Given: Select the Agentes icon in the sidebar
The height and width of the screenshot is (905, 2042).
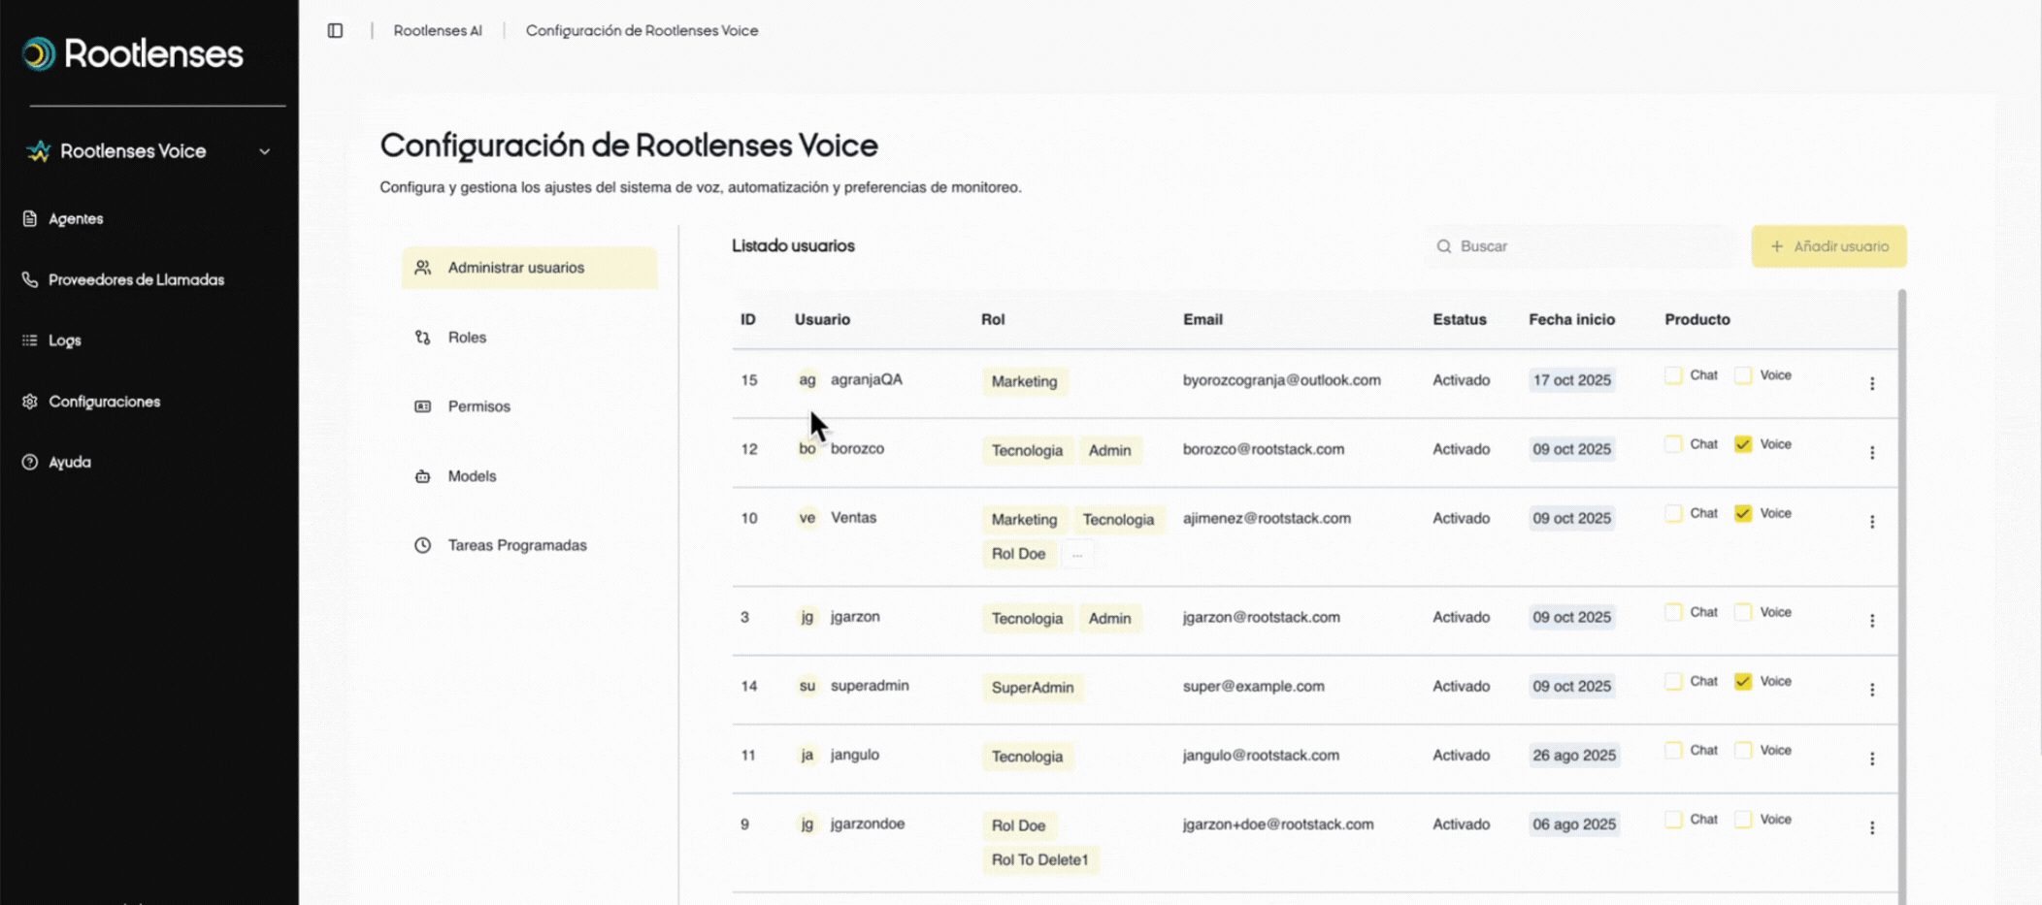Looking at the screenshot, I should pyautogui.click(x=30, y=218).
